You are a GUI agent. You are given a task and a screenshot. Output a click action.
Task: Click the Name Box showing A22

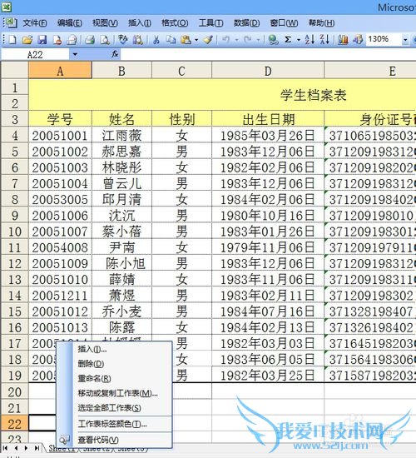coord(35,55)
